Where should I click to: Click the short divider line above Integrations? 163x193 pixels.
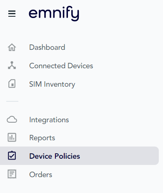12,101
